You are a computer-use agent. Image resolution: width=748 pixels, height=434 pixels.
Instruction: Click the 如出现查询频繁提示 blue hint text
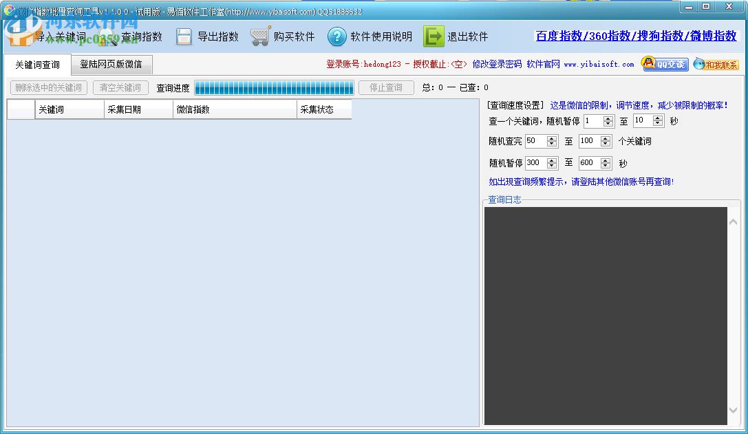581,182
